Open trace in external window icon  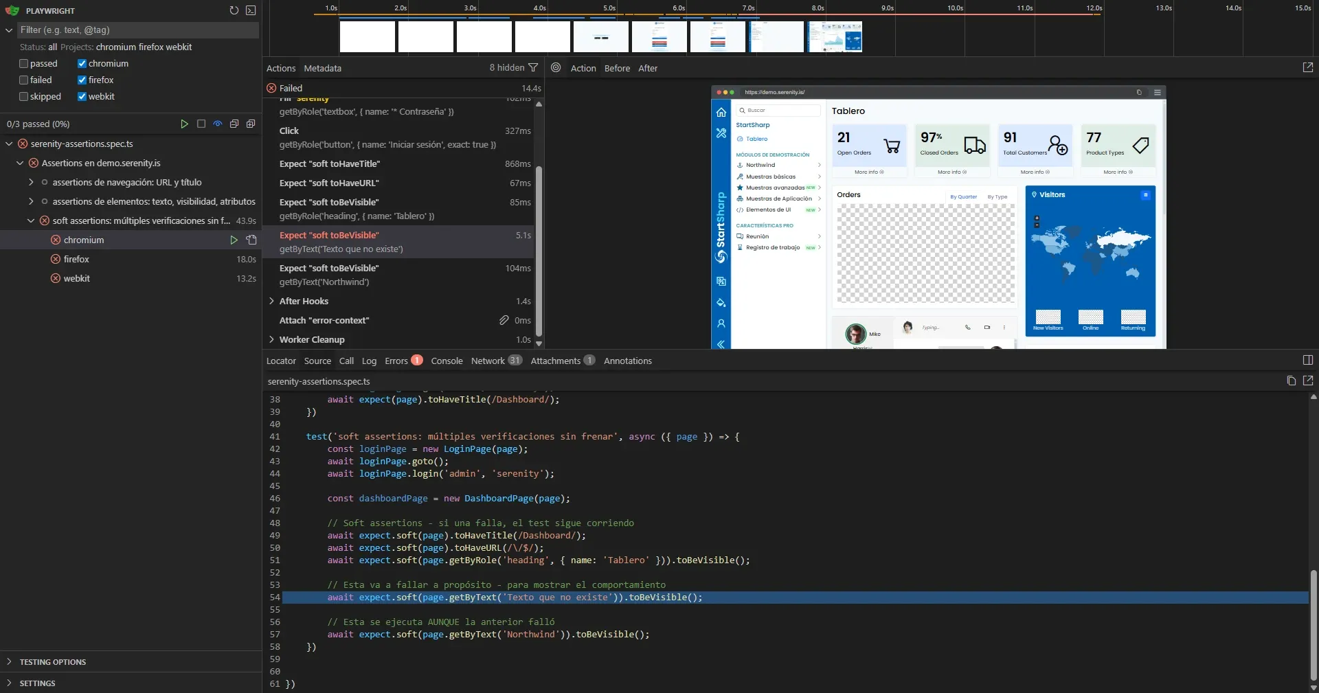point(1307,67)
